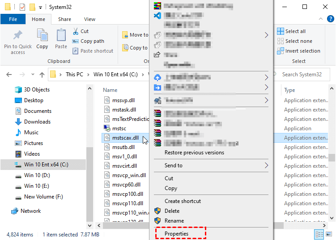Open the File tab
The width and height of the screenshot is (336, 240).
pos(13,19)
